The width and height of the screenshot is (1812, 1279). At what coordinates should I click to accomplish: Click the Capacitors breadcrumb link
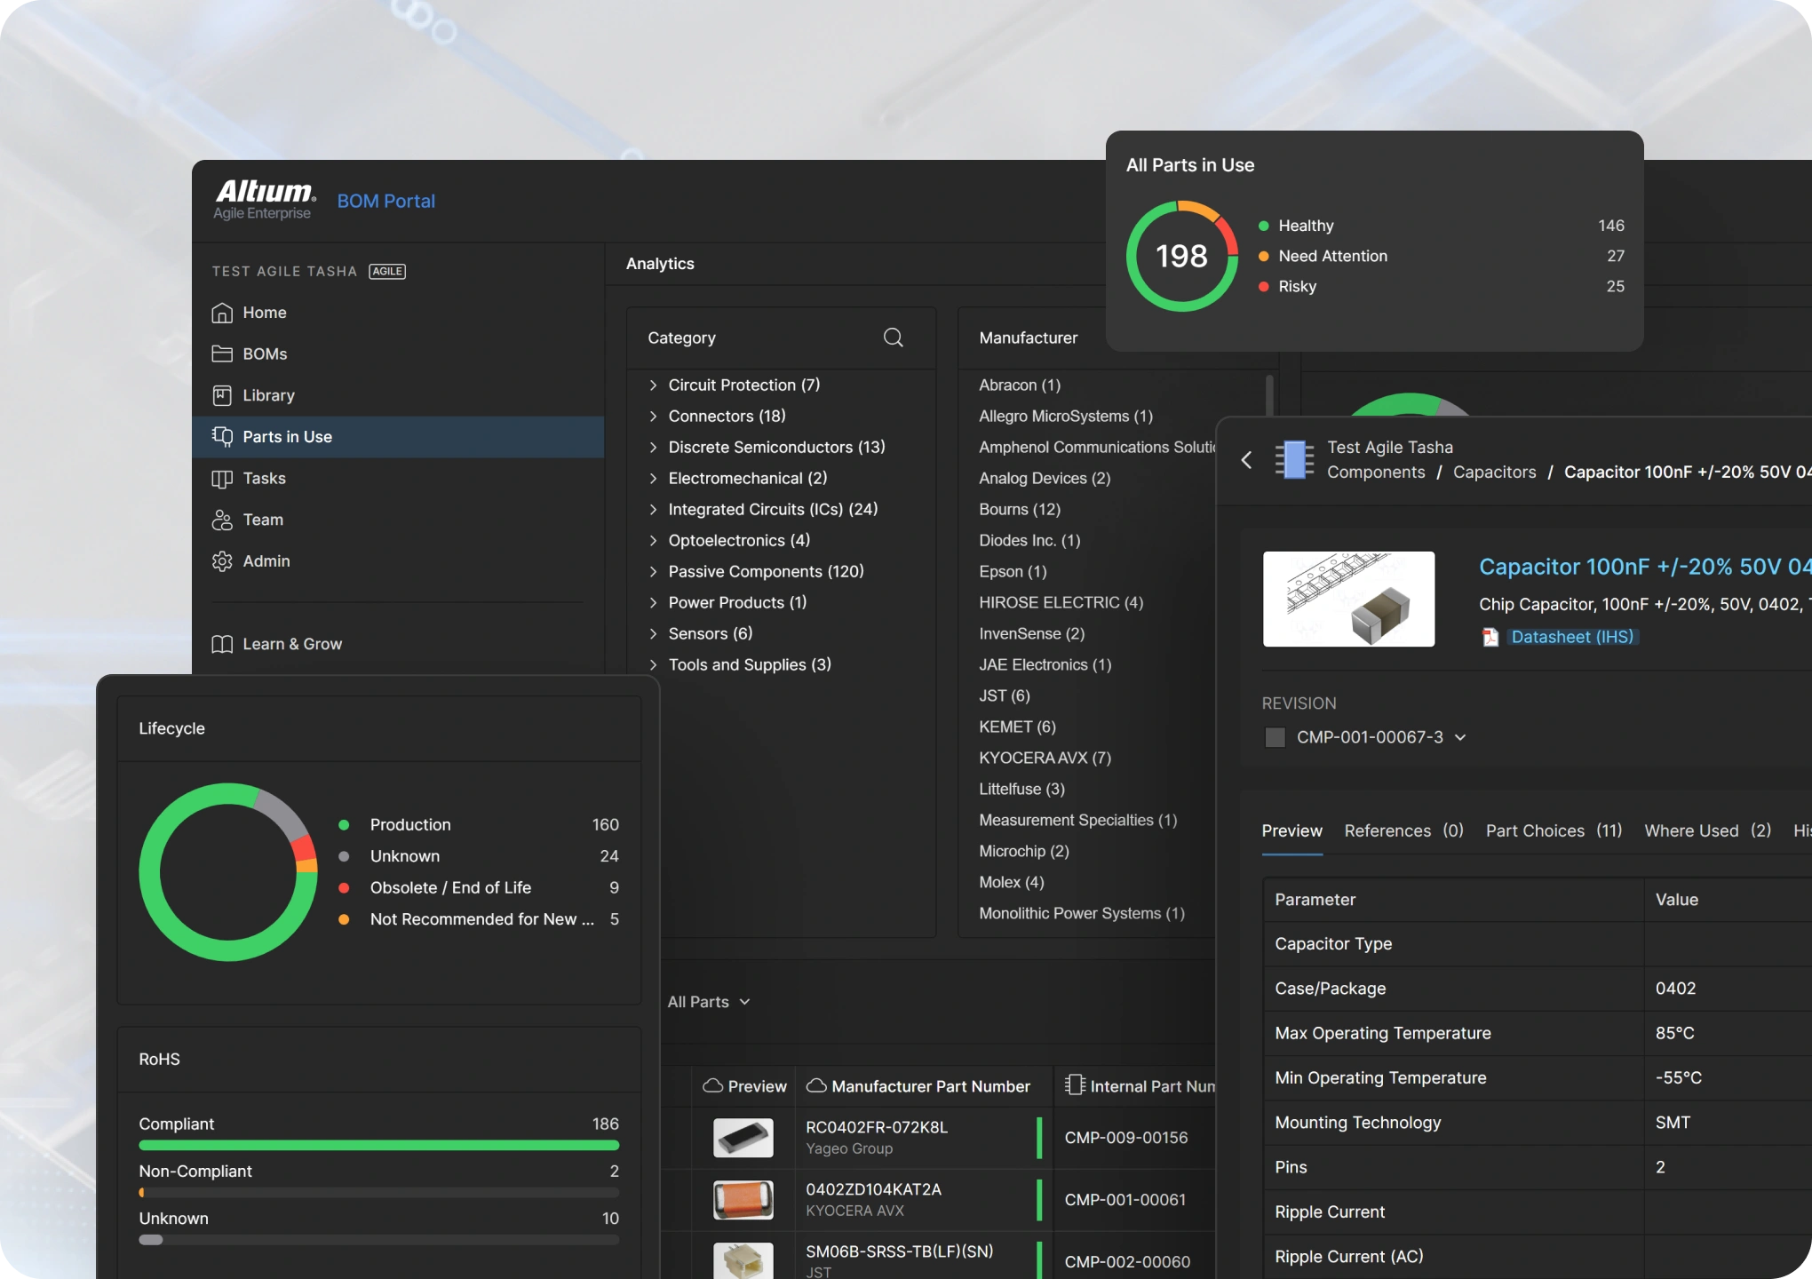(1494, 472)
